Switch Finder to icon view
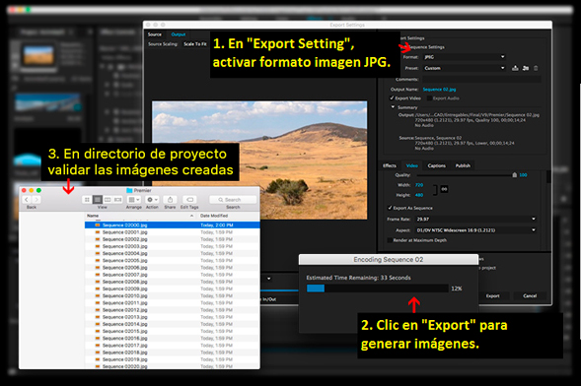Image resolution: width=581 pixels, height=386 pixels. (87, 200)
